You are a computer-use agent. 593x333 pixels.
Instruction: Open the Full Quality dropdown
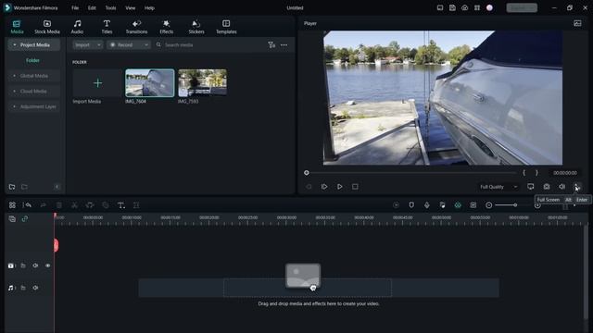498,187
